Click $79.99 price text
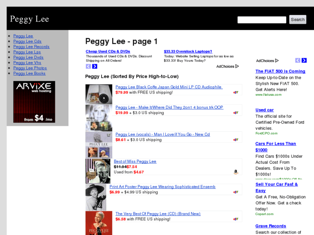Viewport: 314px width, 235px height. point(122,92)
